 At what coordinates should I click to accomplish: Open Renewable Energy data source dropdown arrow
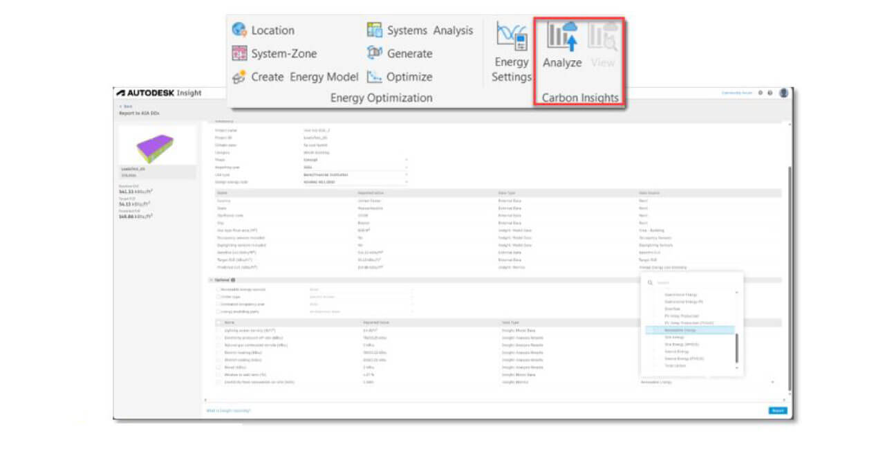772,382
